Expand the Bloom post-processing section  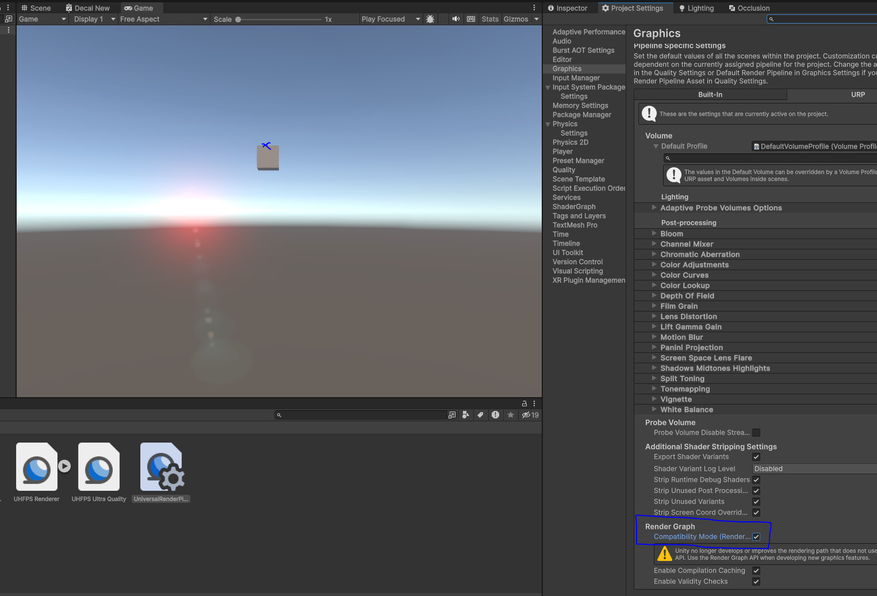coord(654,233)
